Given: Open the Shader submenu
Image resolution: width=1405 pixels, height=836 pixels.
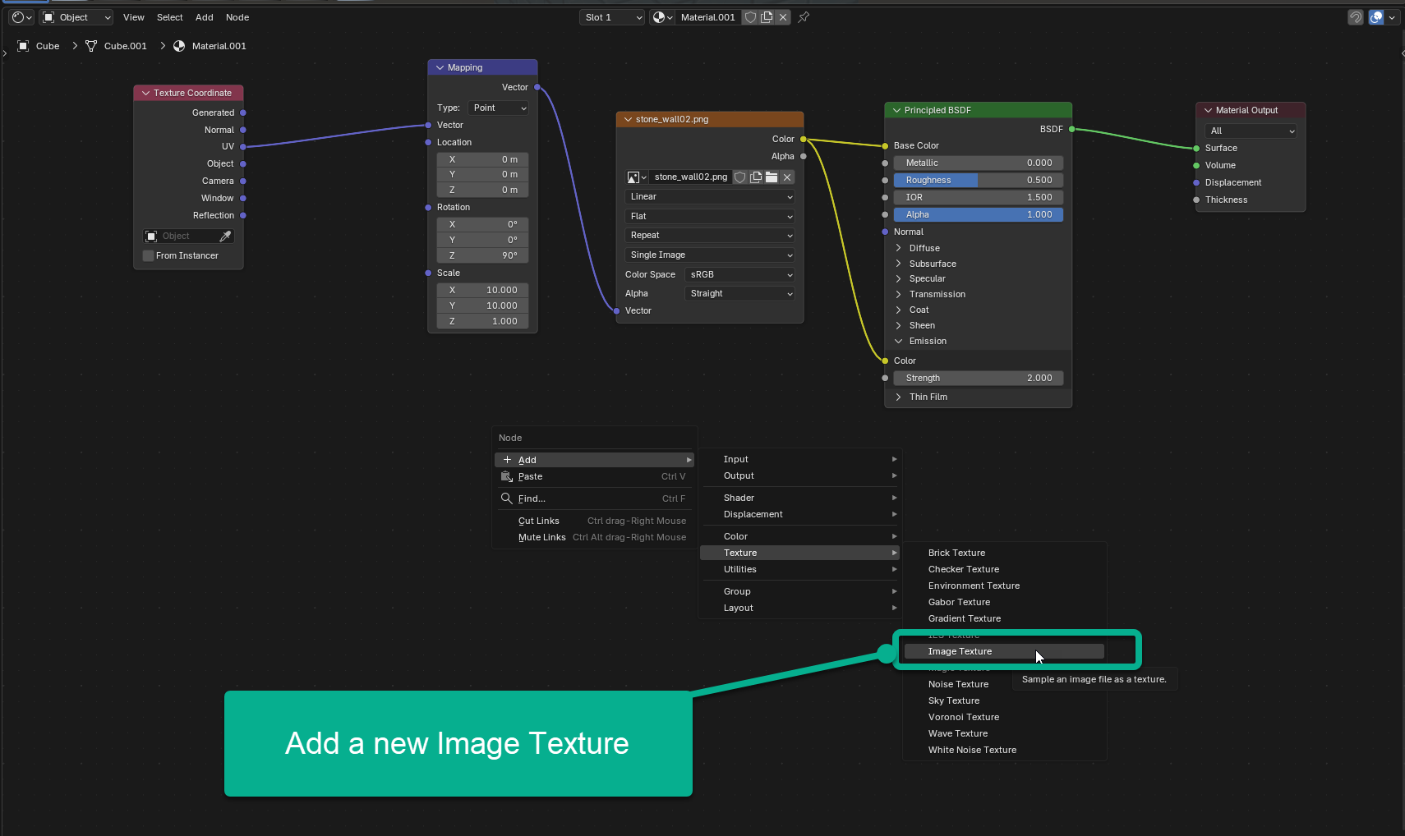Looking at the screenshot, I should pyautogui.click(x=799, y=498).
